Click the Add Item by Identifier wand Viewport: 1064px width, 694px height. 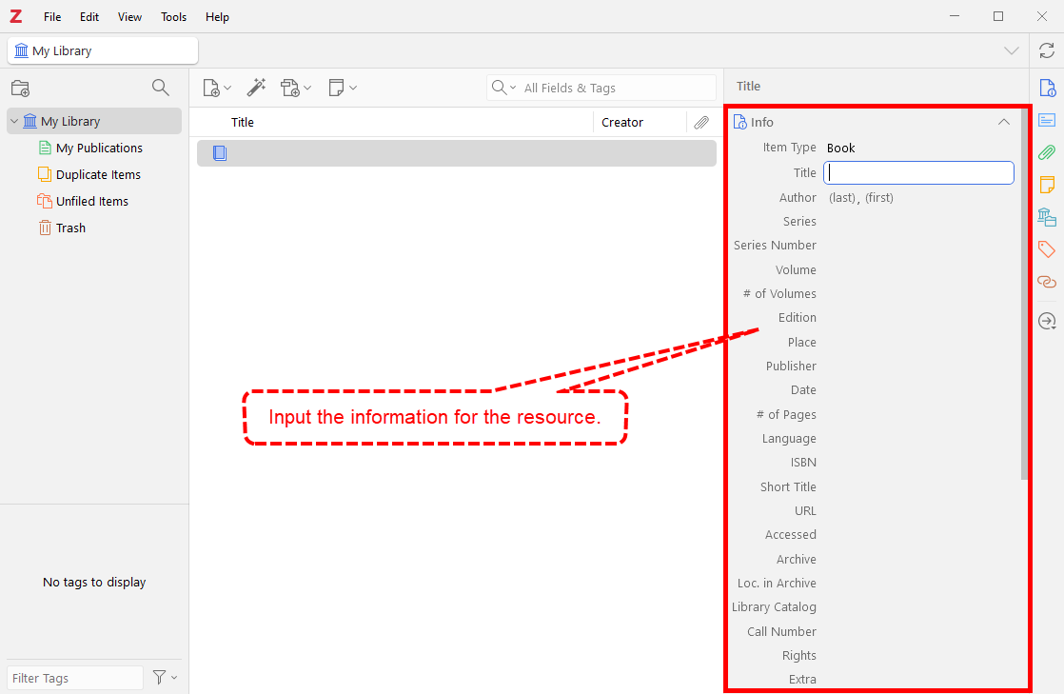click(x=256, y=88)
